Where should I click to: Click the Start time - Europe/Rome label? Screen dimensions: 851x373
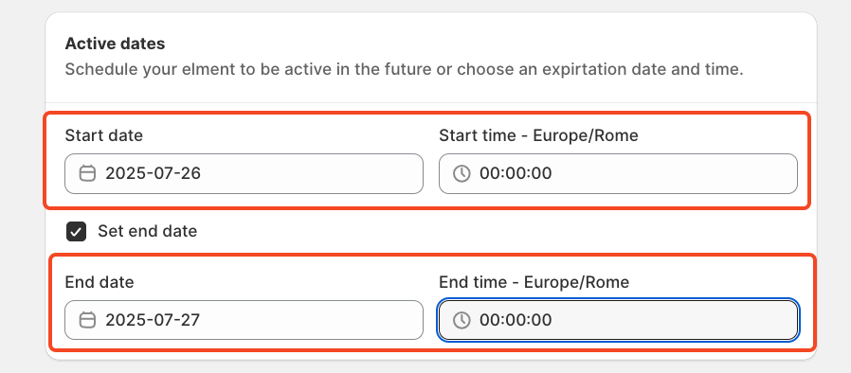pyautogui.click(x=538, y=135)
